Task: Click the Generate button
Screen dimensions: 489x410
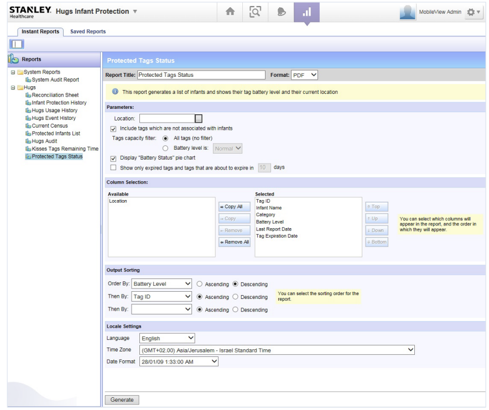Action: [122, 400]
